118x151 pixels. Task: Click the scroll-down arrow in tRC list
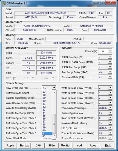point(54,136)
